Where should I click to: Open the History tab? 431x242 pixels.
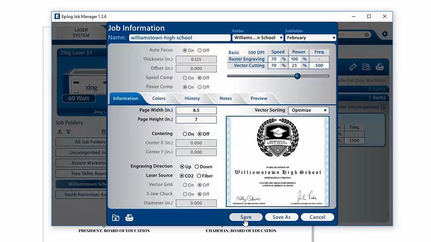coord(192,98)
